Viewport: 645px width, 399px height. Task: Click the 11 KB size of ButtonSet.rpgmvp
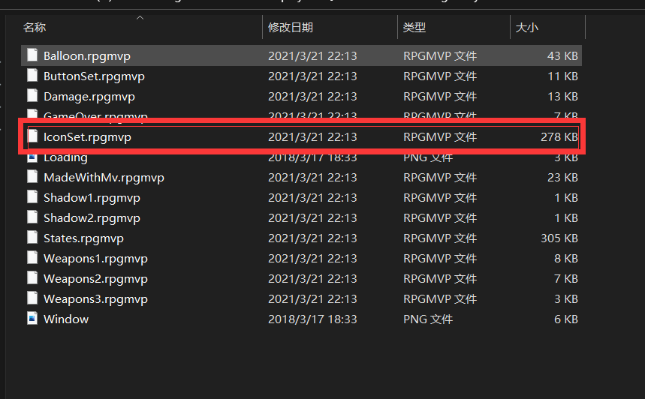(562, 76)
